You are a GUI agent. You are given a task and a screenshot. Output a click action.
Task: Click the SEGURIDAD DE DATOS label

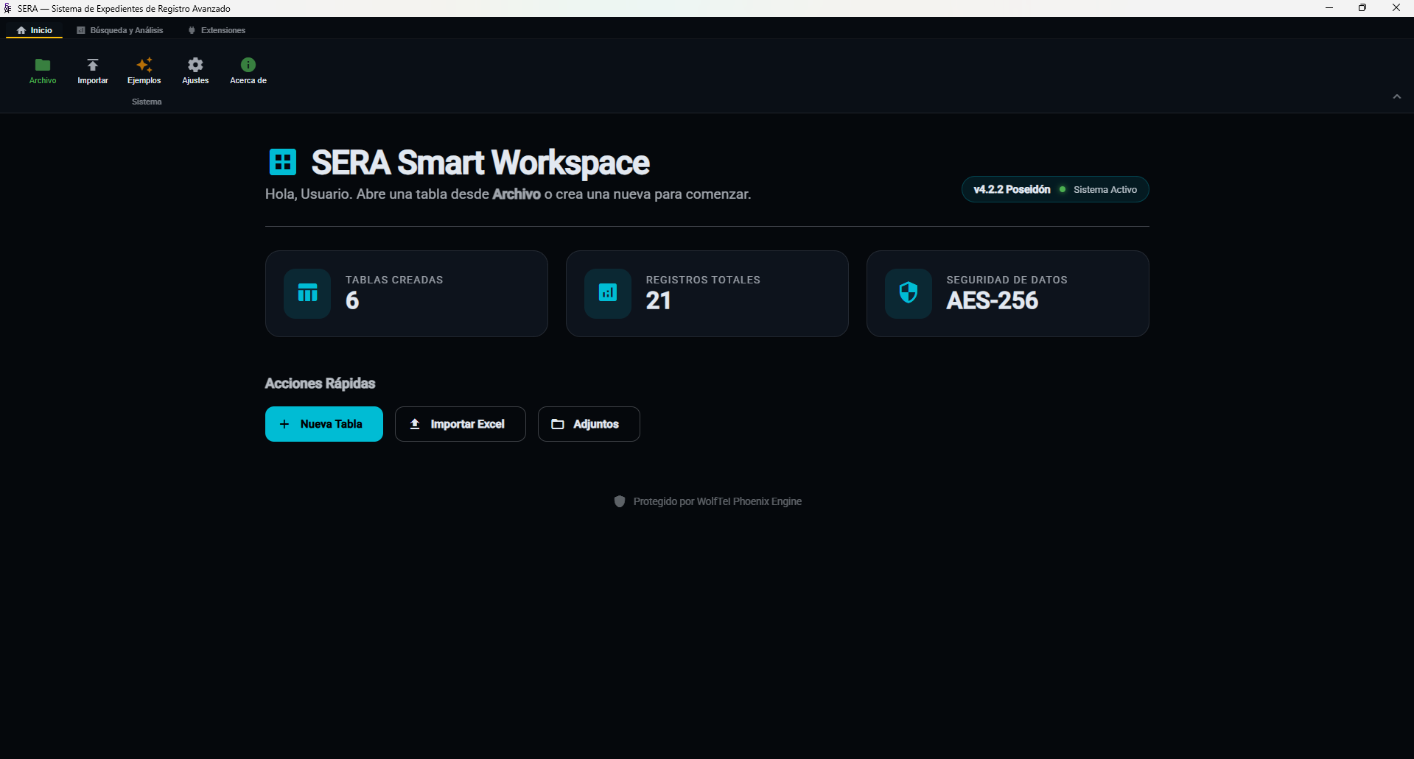click(1007, 280)
